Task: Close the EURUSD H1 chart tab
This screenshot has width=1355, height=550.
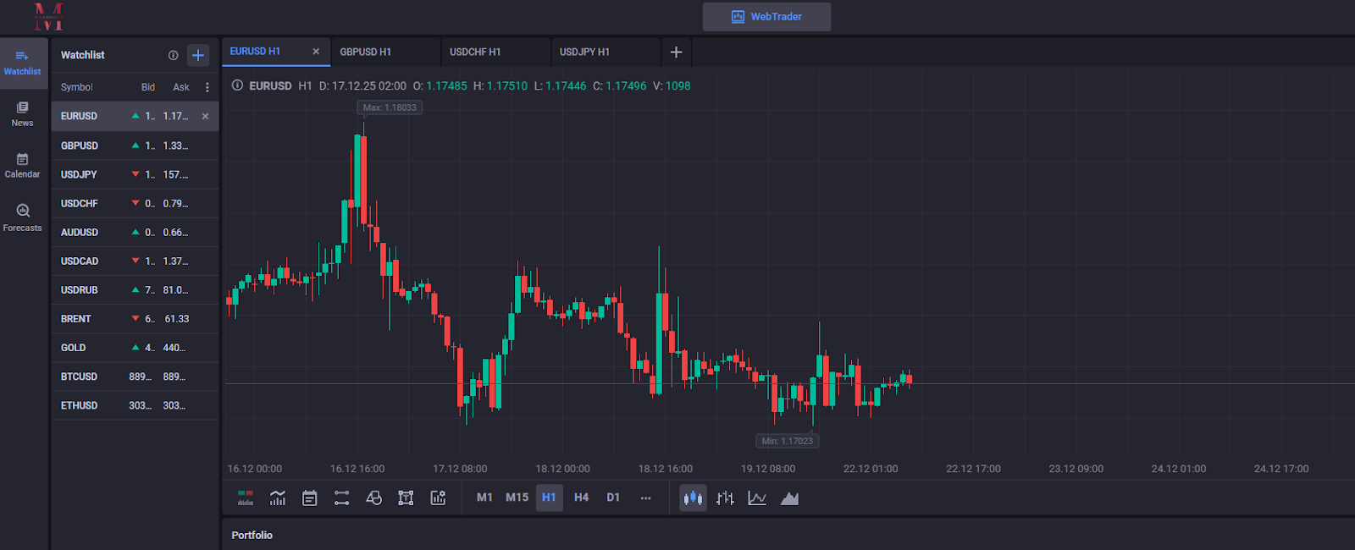Action: coord(316,52)
